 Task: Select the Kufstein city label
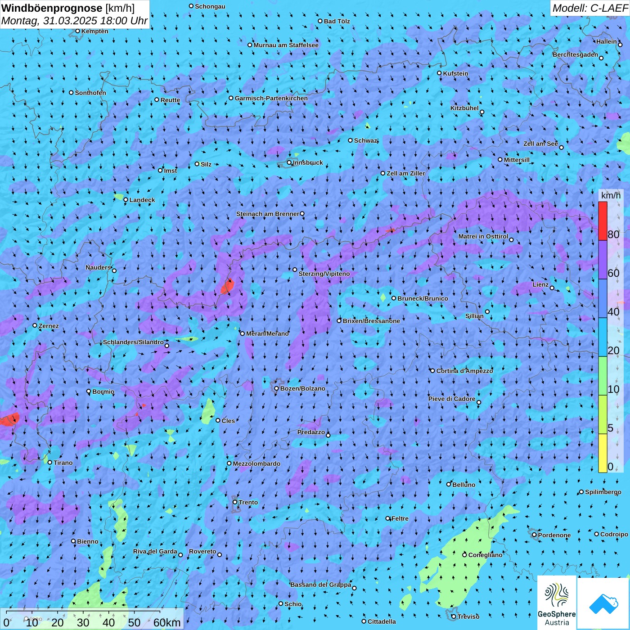[x=455, y=73]
